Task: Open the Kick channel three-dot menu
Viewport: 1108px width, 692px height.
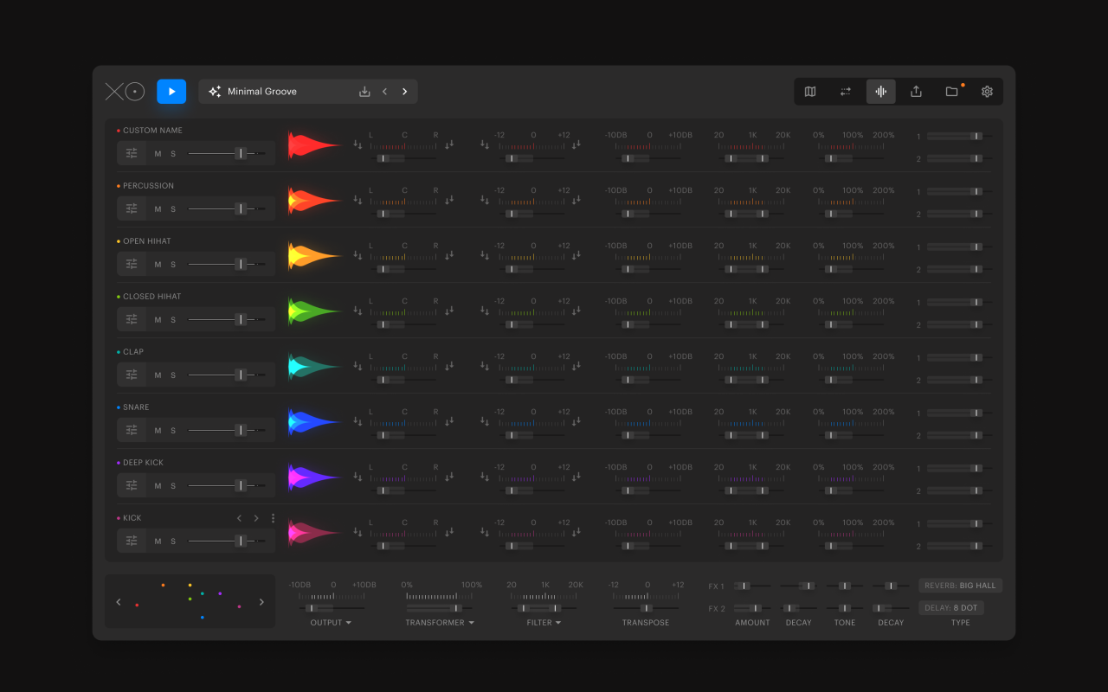Action: [274, 518]
